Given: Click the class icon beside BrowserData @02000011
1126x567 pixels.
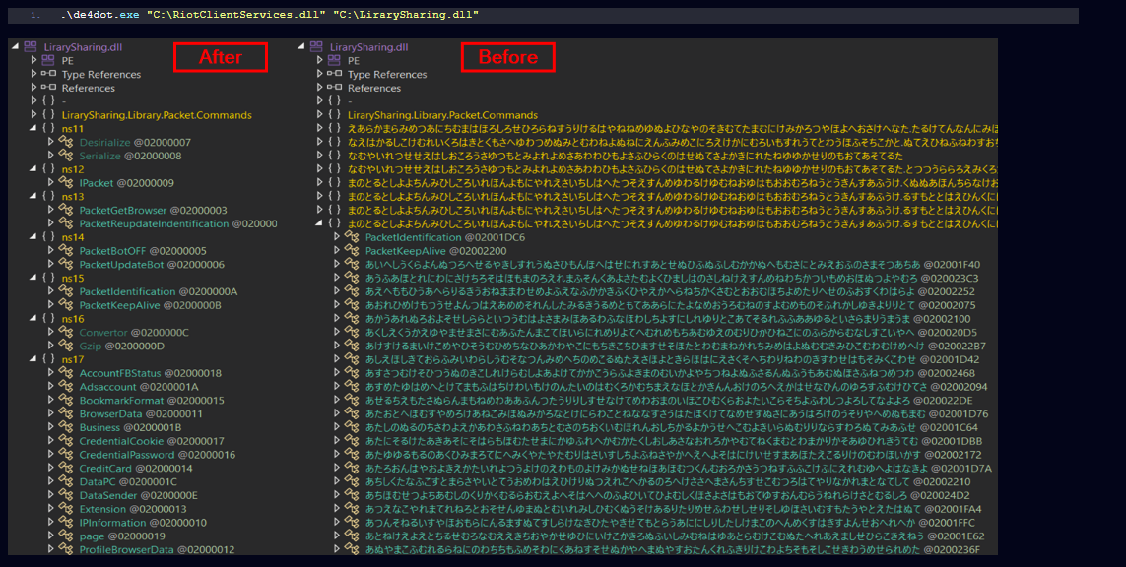Looking at the screenshot, I should (x=66, y=414).
